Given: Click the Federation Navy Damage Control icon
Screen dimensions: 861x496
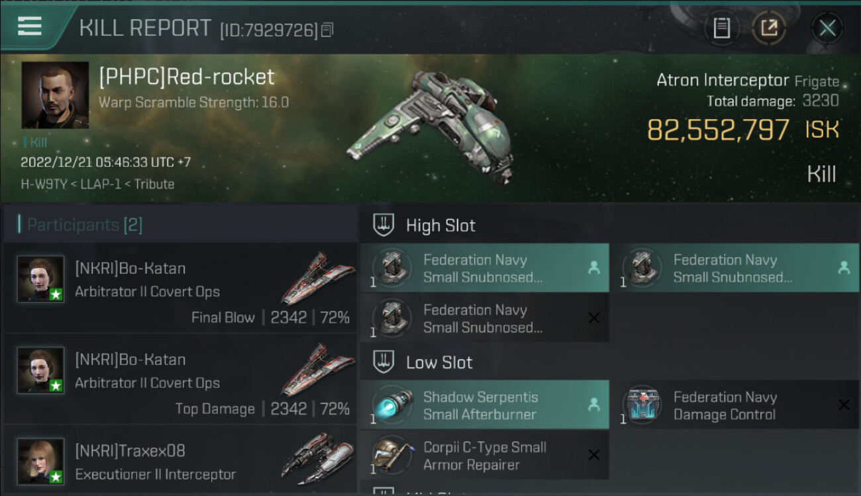Looking at the screenshot, I should coord(642,405).
